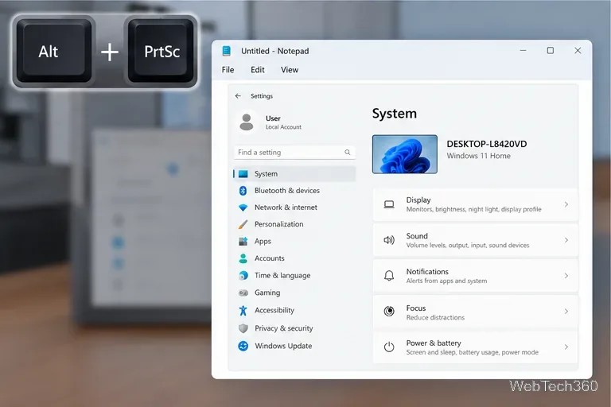Go to Apps label in sidebar

click(263, 242)
